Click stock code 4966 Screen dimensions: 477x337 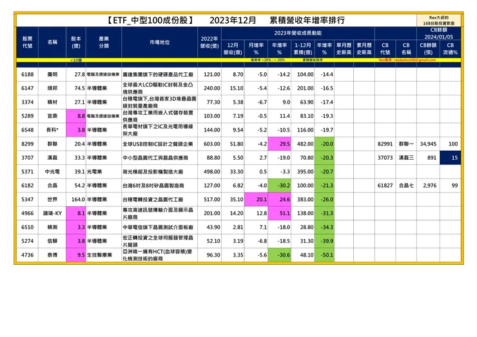27,213
